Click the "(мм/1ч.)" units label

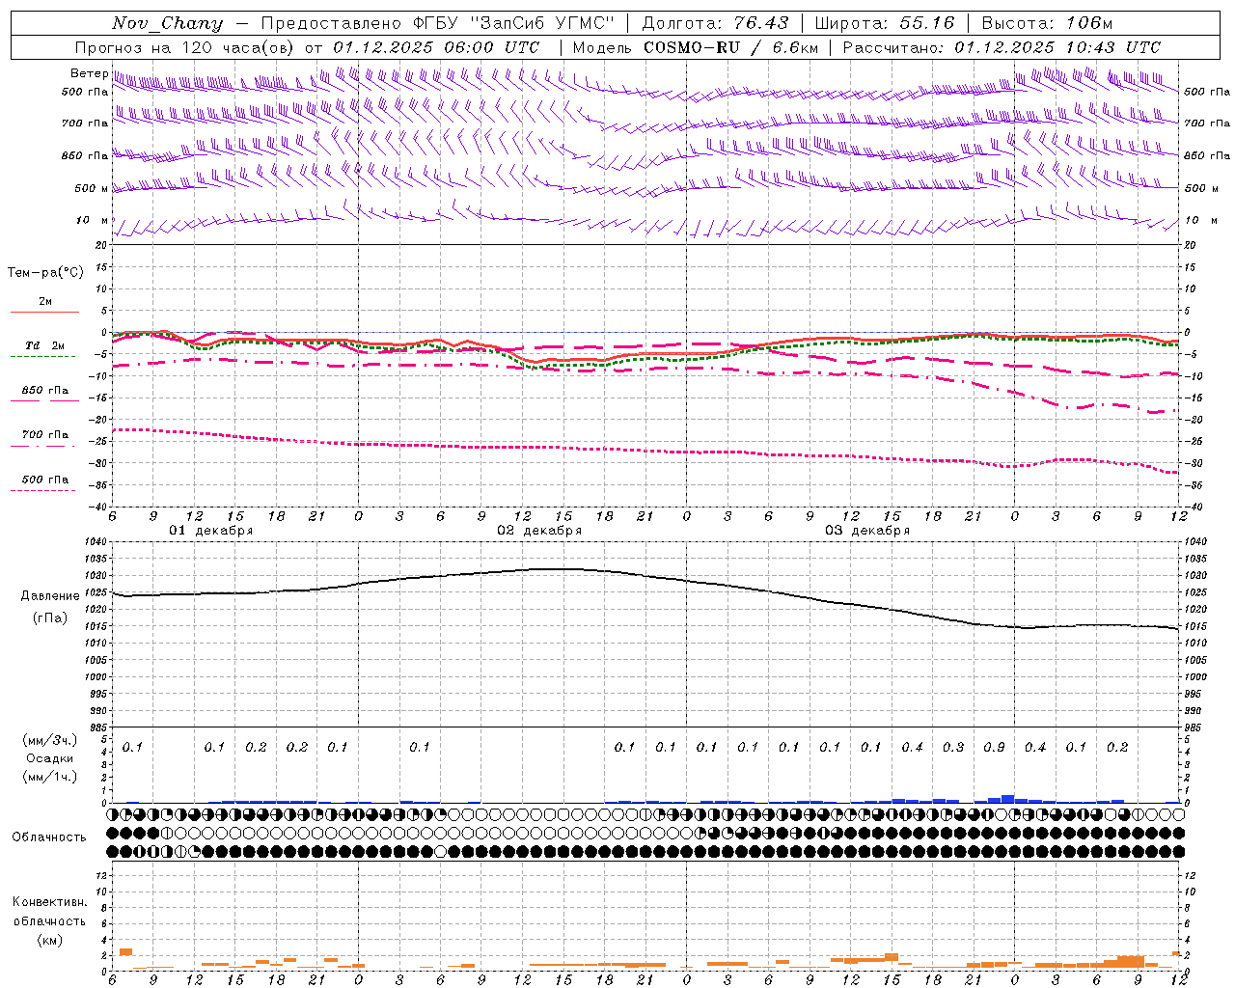[50, 777]
